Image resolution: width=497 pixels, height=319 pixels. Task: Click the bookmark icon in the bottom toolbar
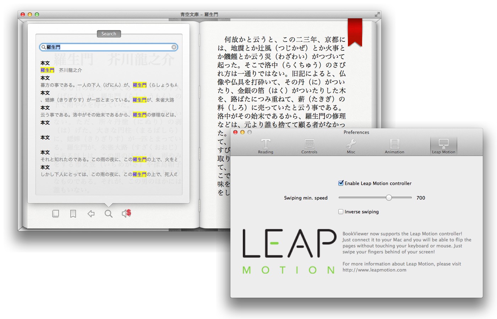[x=73, y=214]
